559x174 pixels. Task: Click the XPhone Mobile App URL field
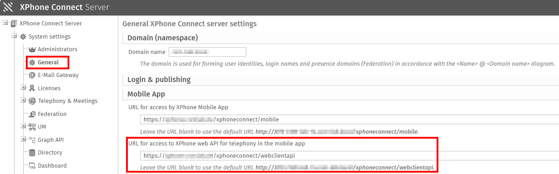[349, 120]
